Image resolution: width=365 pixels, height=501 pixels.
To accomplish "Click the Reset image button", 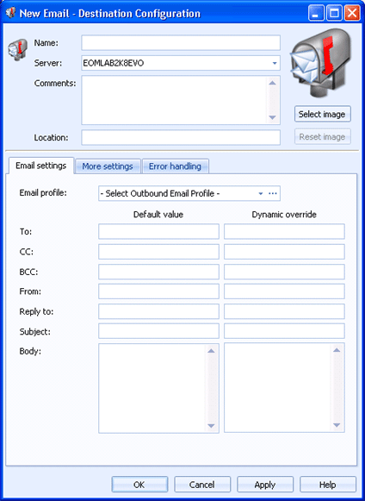I will (322, 137).
